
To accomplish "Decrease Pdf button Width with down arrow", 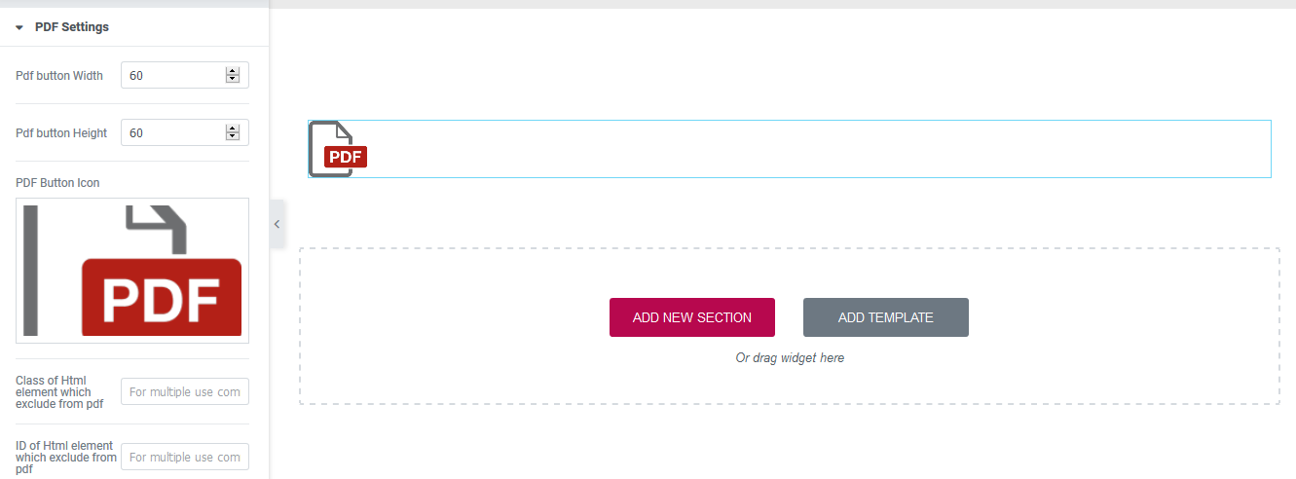I will (233, 80).
